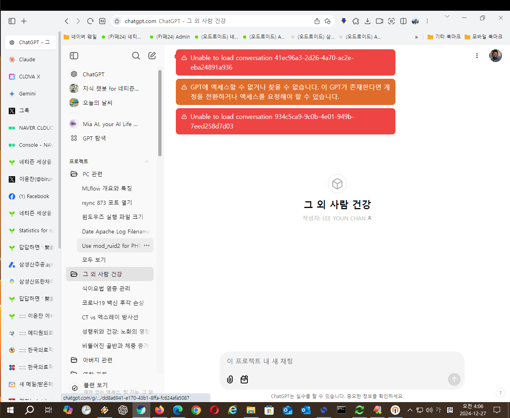Toggle the ChatGPT sidebar panel icon
The image size is (510, 418).
pos(74,56)
